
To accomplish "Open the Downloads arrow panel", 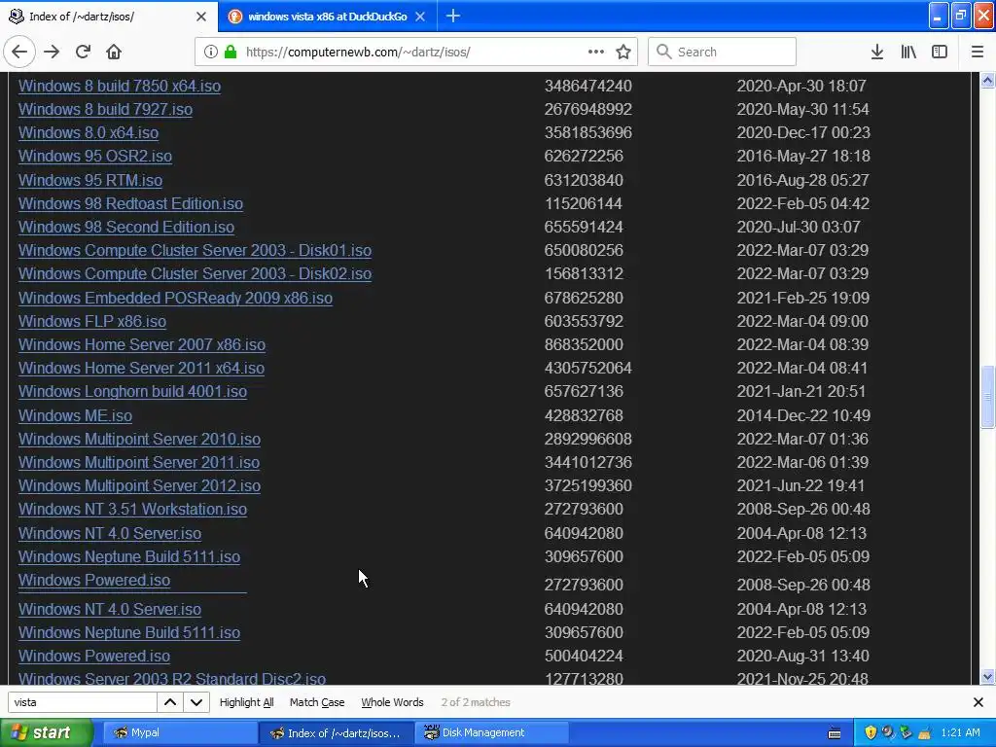I will [876, 52].
